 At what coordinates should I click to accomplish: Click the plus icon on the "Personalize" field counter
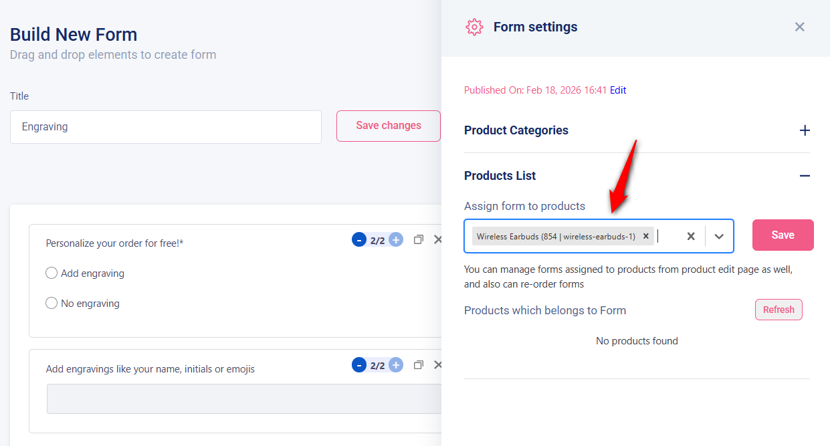pyautogui.click(x=395, y=239)
